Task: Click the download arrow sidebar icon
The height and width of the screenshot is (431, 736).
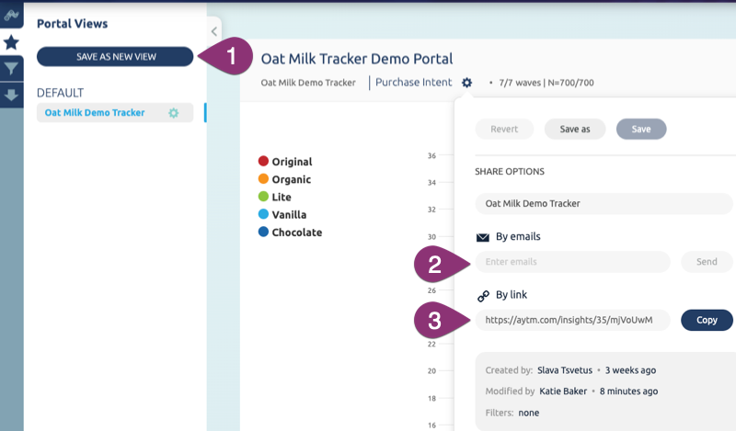Action: pyautogui.click(x=11, y=95)
